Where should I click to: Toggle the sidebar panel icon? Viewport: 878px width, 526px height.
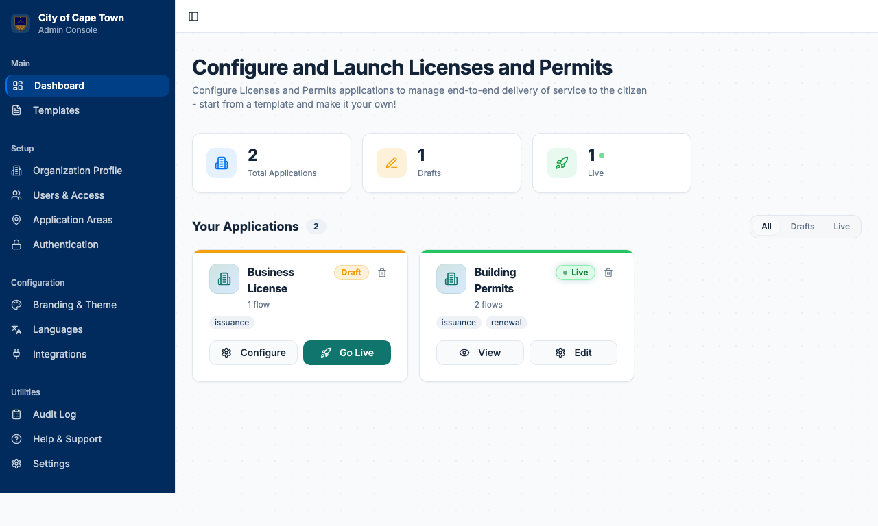[x=193, y=16]
